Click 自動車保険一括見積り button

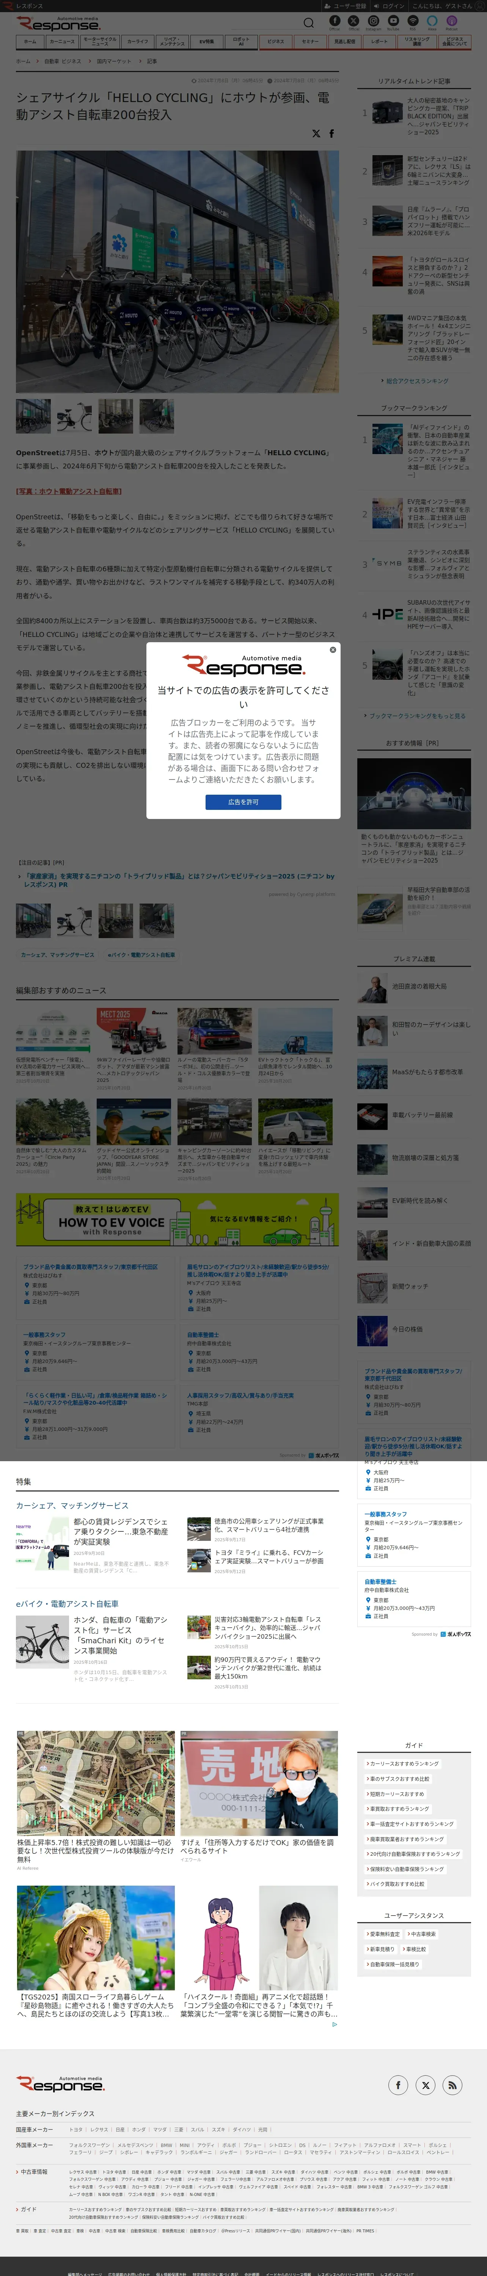[393, 1964]
